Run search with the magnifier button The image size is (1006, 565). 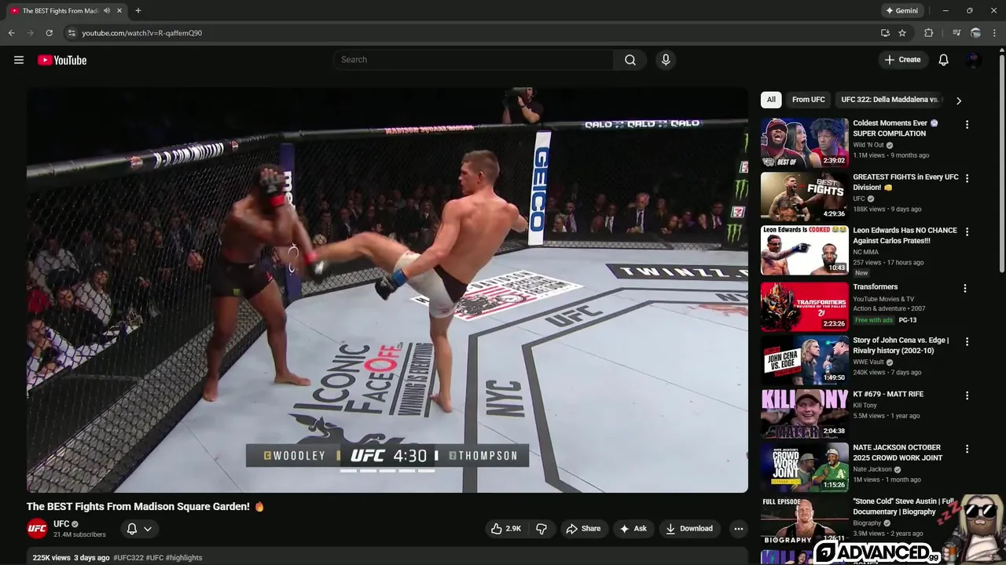pyautogui.click(x=630, y=60)
